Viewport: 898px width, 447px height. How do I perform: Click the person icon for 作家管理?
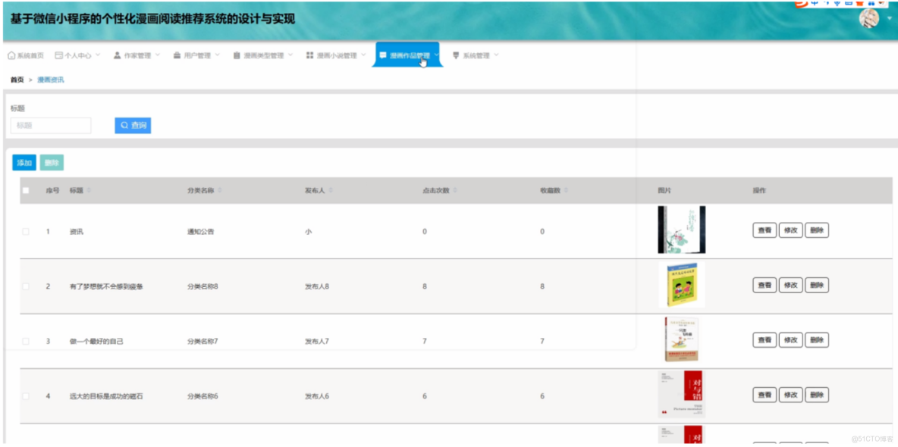coord(118,55)
